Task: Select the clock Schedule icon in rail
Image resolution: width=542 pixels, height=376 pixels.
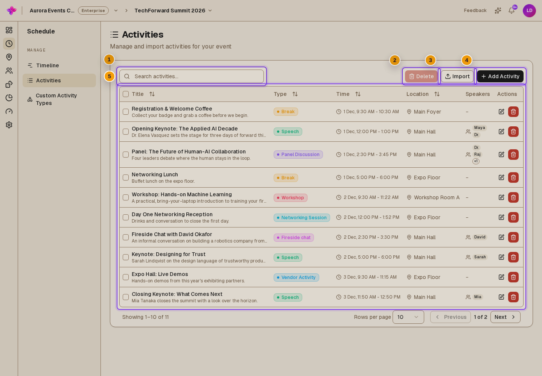Action: point(9,44)
